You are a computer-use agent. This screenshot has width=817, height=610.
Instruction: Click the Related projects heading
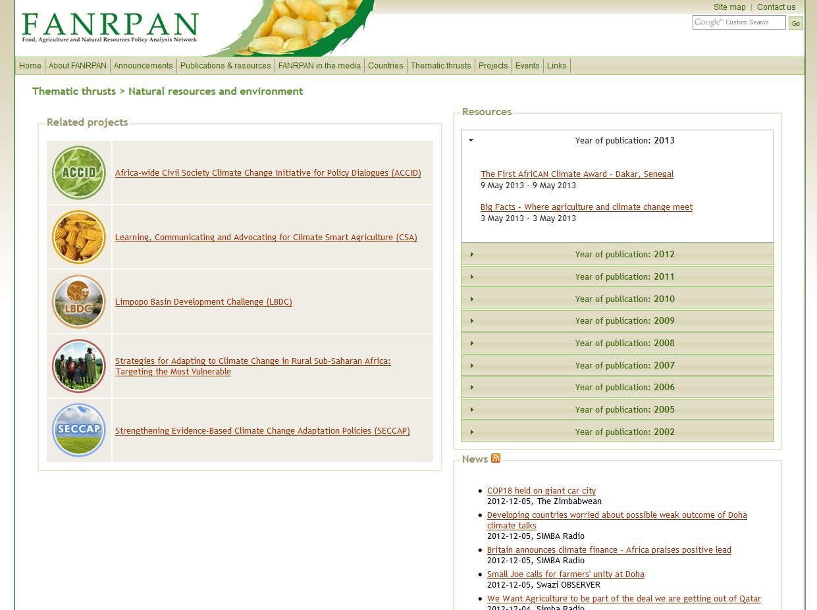pyautogui.click(x=88, y=122)
